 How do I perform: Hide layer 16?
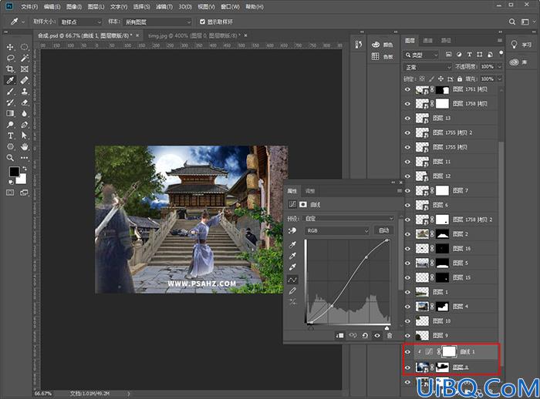[408, 249]
